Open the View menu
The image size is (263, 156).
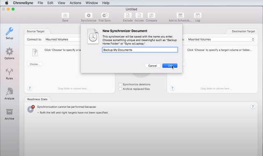click(x=61, y=3)
